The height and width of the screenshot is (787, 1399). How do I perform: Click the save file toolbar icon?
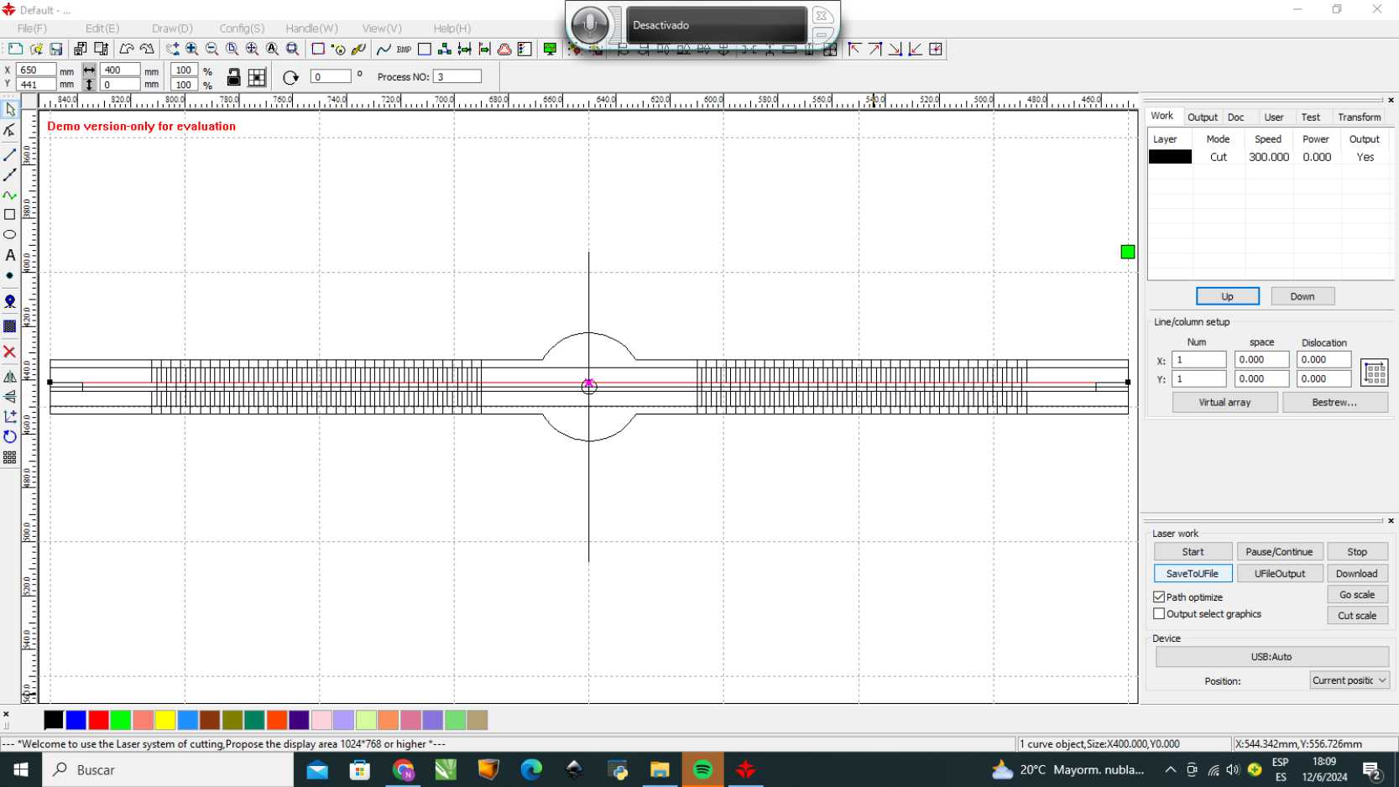point(56,50)
